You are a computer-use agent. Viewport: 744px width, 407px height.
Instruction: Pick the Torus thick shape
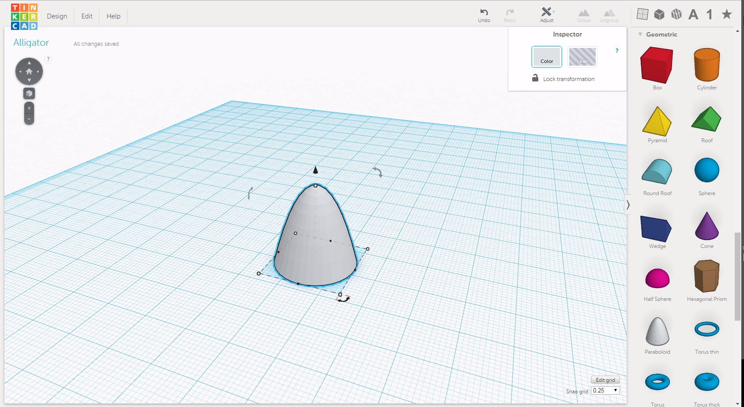click(707, 382)
